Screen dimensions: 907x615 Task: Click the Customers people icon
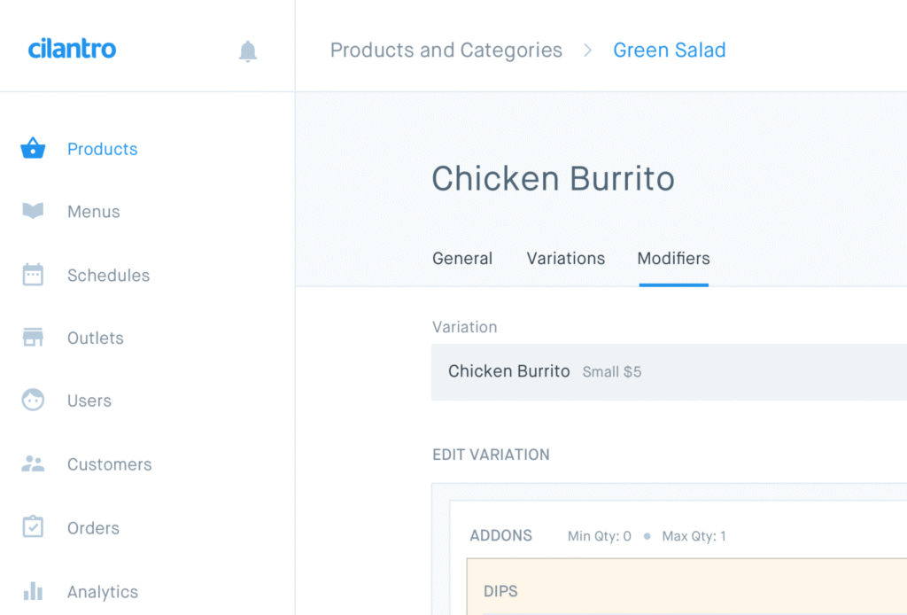point(33,463)
